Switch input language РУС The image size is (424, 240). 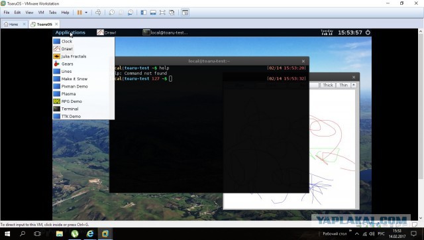381,234
